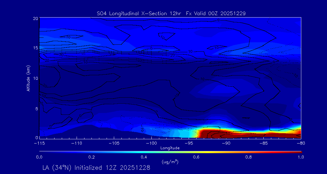The height and width of the screenshot is (174, 327).
Task: Click the horizontal color scale bar
Action: click(170, 152)
